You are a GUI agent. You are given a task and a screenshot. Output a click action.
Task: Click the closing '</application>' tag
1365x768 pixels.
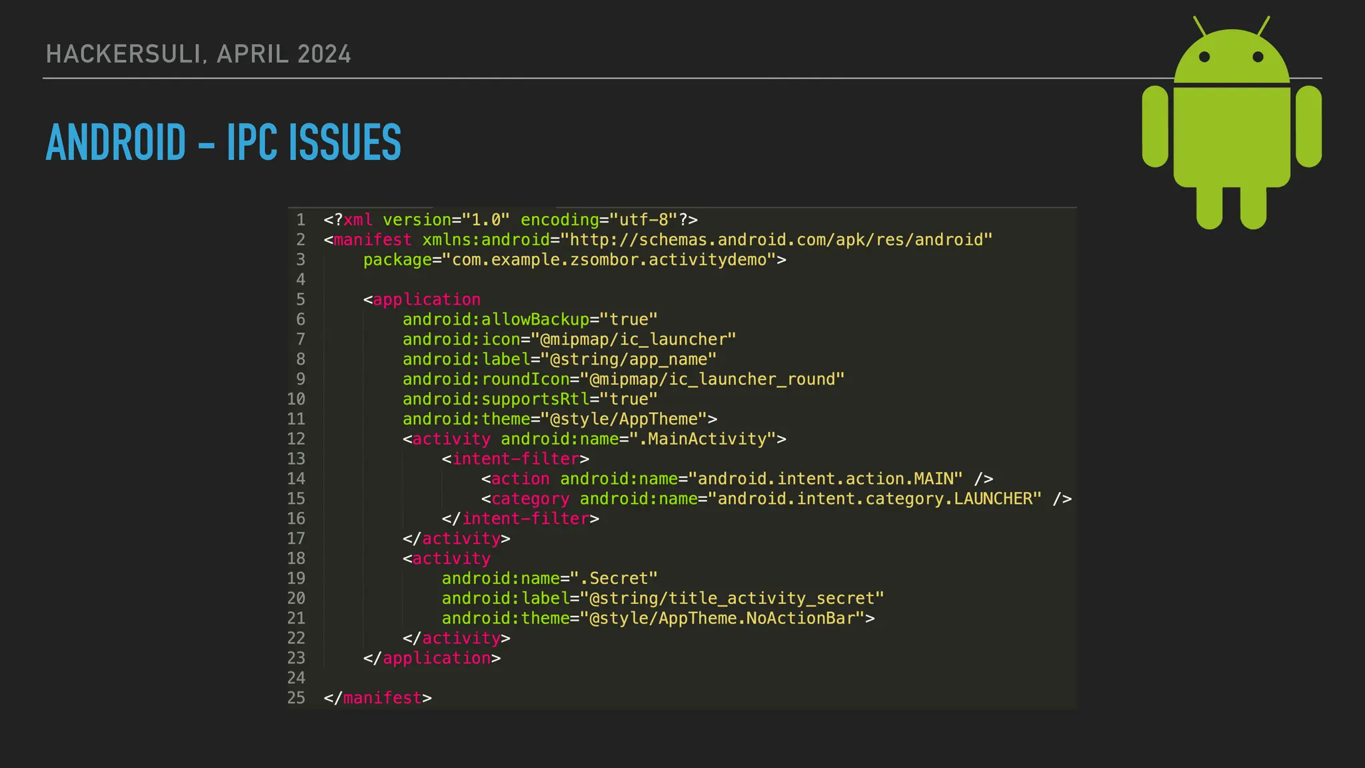click(432, 658)
